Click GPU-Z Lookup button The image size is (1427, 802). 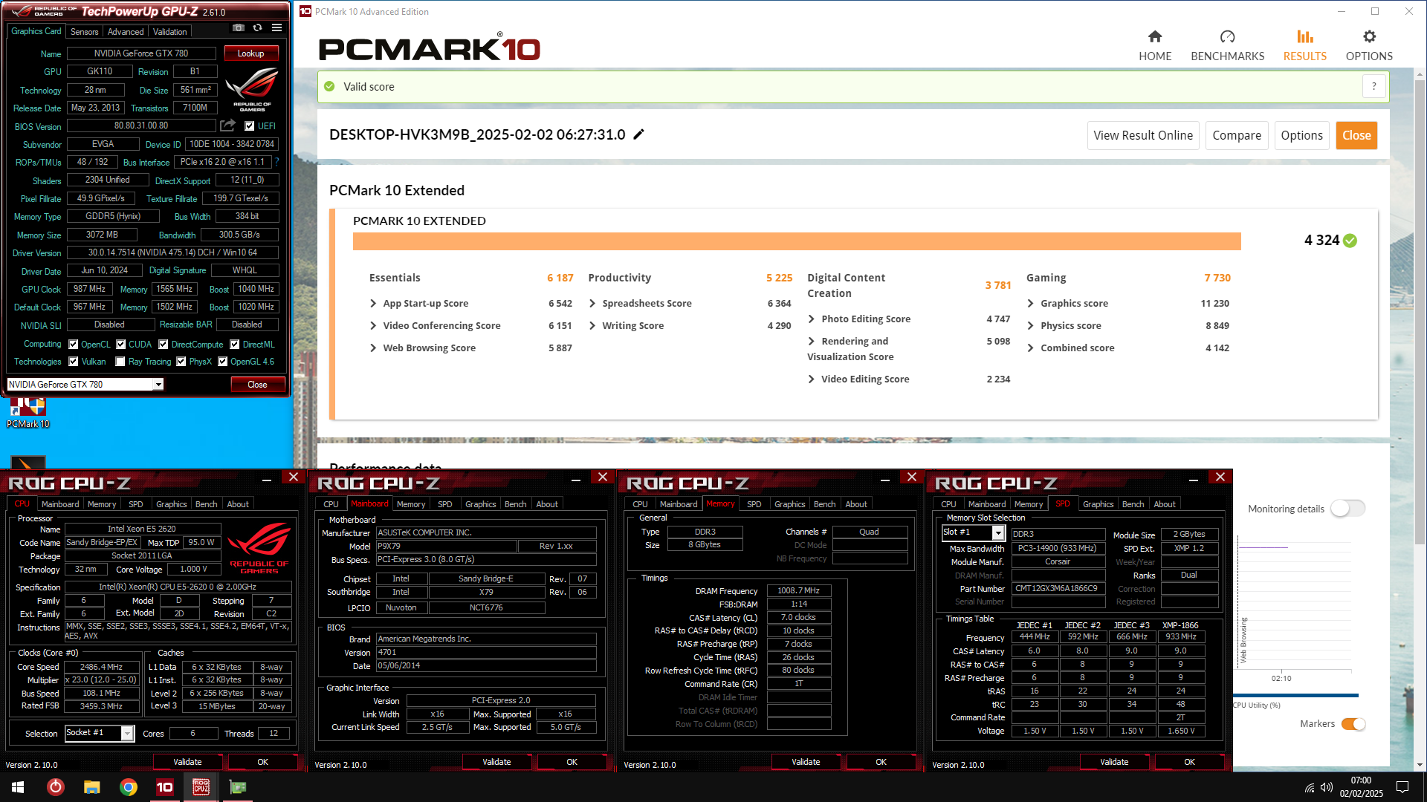coord(251,53)
